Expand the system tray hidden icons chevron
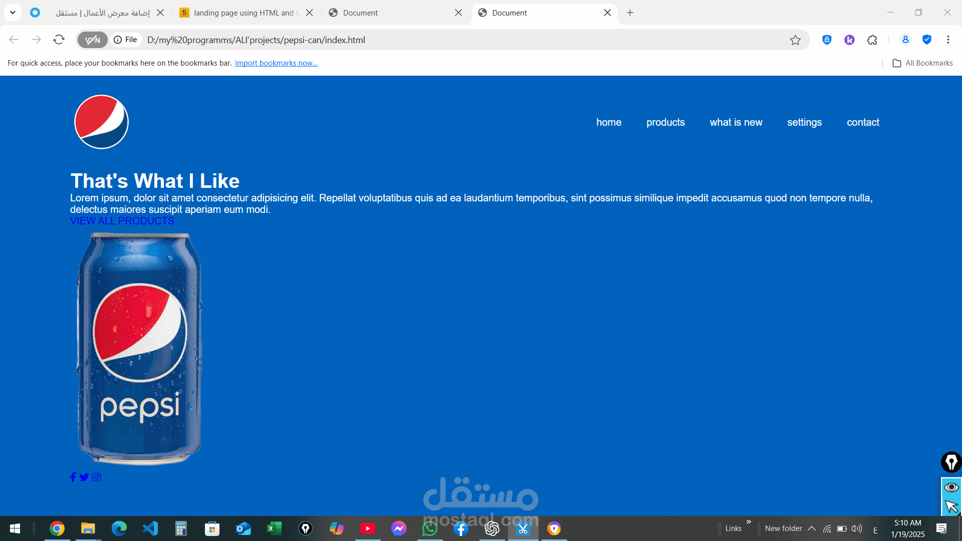 point(812,528)
